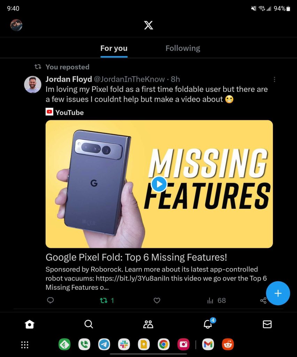This screenshot has height=357, width=297.
Task: Play the Missing Features video
Action: 159,184
